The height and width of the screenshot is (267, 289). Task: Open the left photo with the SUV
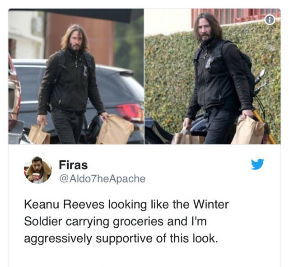pos(76,76)
